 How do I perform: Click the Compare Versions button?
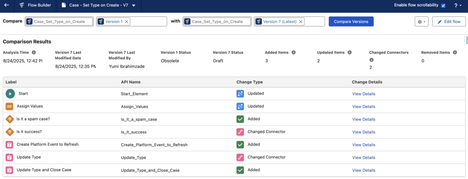click(x=351, y=21)
